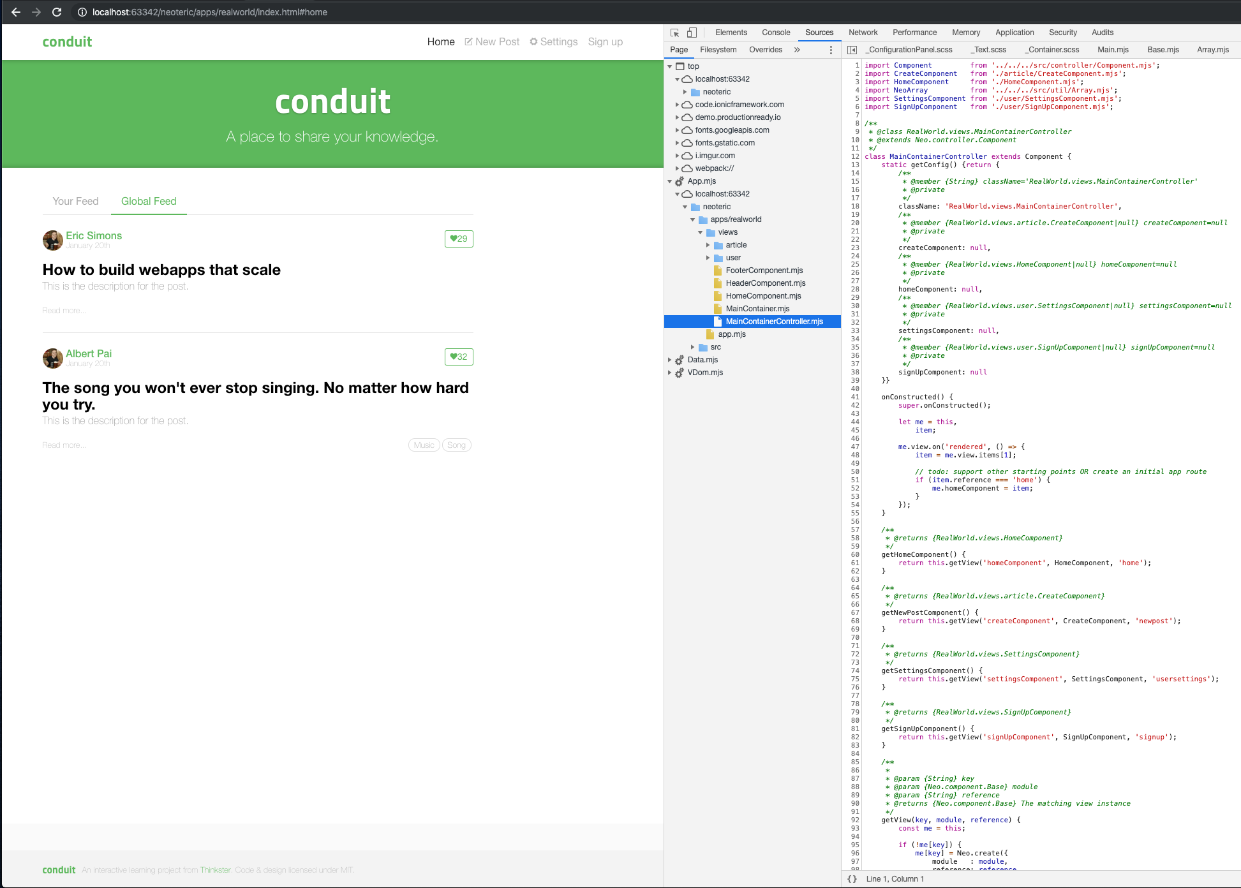1241x888 pixels.
Task: Collapse the file navigator sidebar panel
Action: point(852,49)
